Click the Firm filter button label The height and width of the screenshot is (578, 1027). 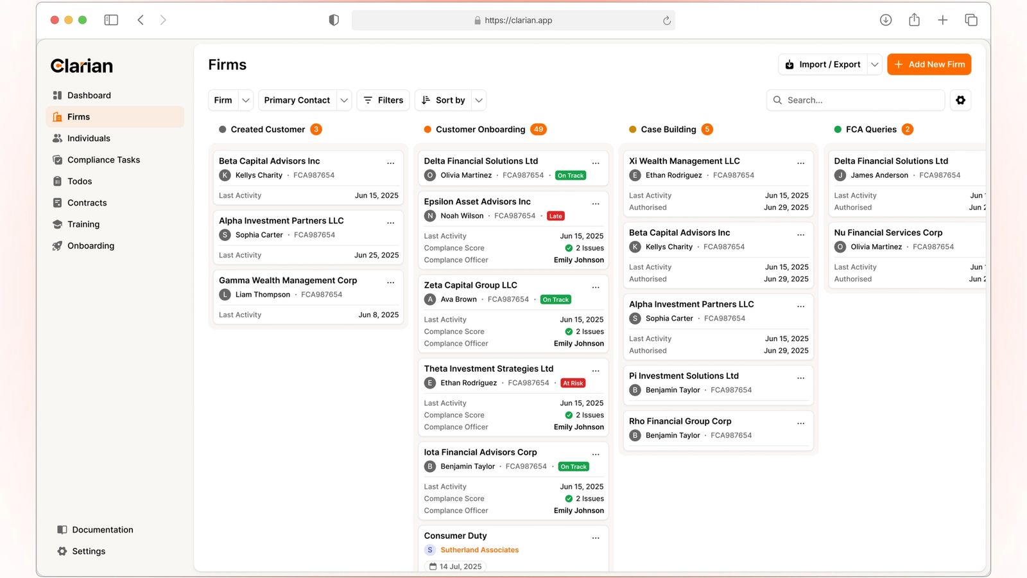coord(223,100)
